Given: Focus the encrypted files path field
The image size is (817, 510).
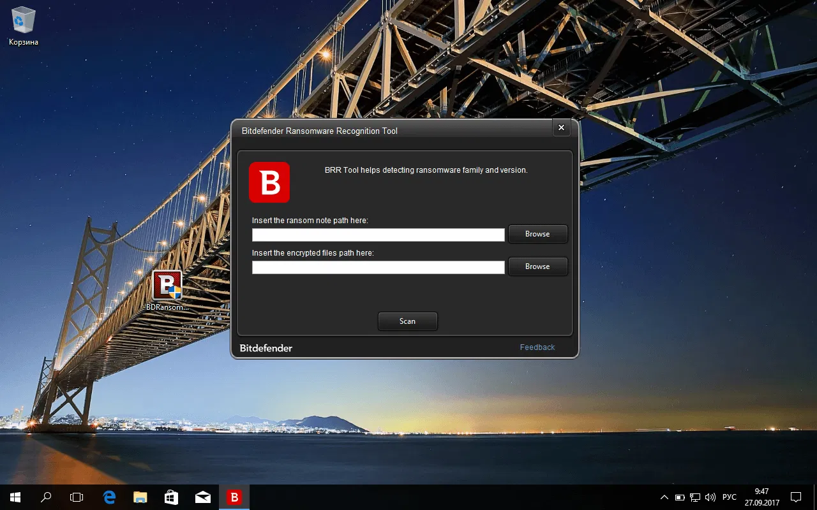Looking at the screenshot, I should tap(379, 268).
